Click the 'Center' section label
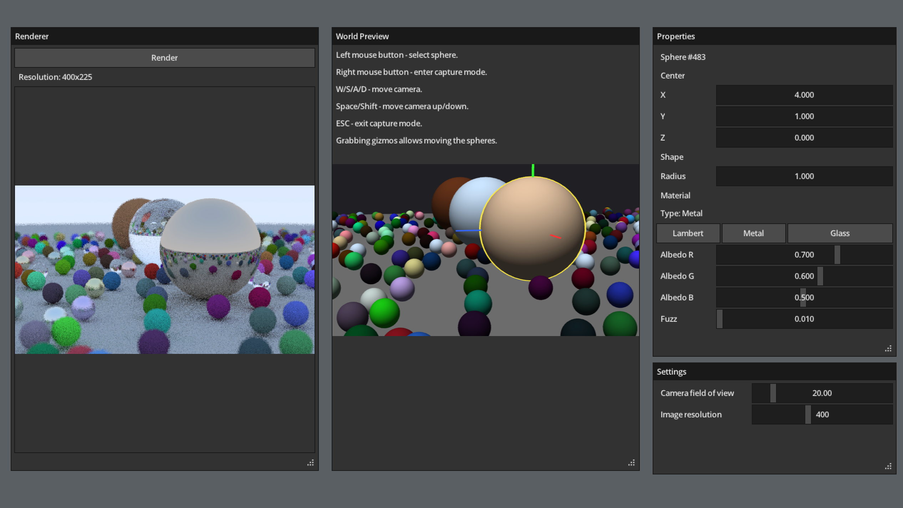 (x=673, y=76)
